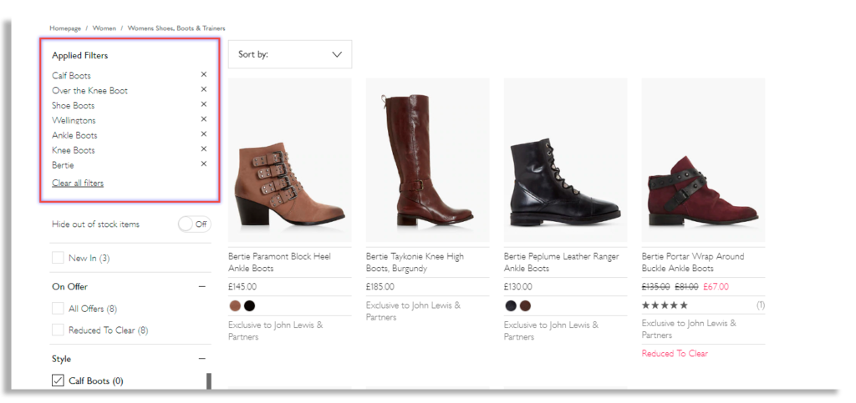Remove the Over the Knee Boot filter
Screen dimensions: 856x403
tap(203, 89)
